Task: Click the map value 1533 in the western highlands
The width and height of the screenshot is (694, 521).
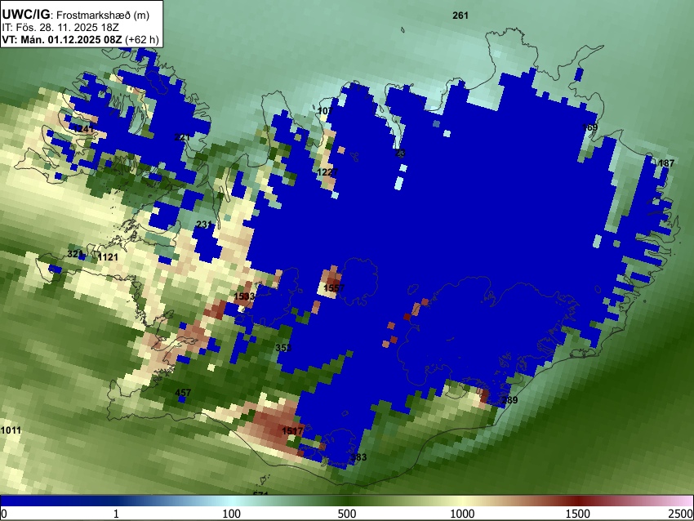Action: [x=244, y=296]
